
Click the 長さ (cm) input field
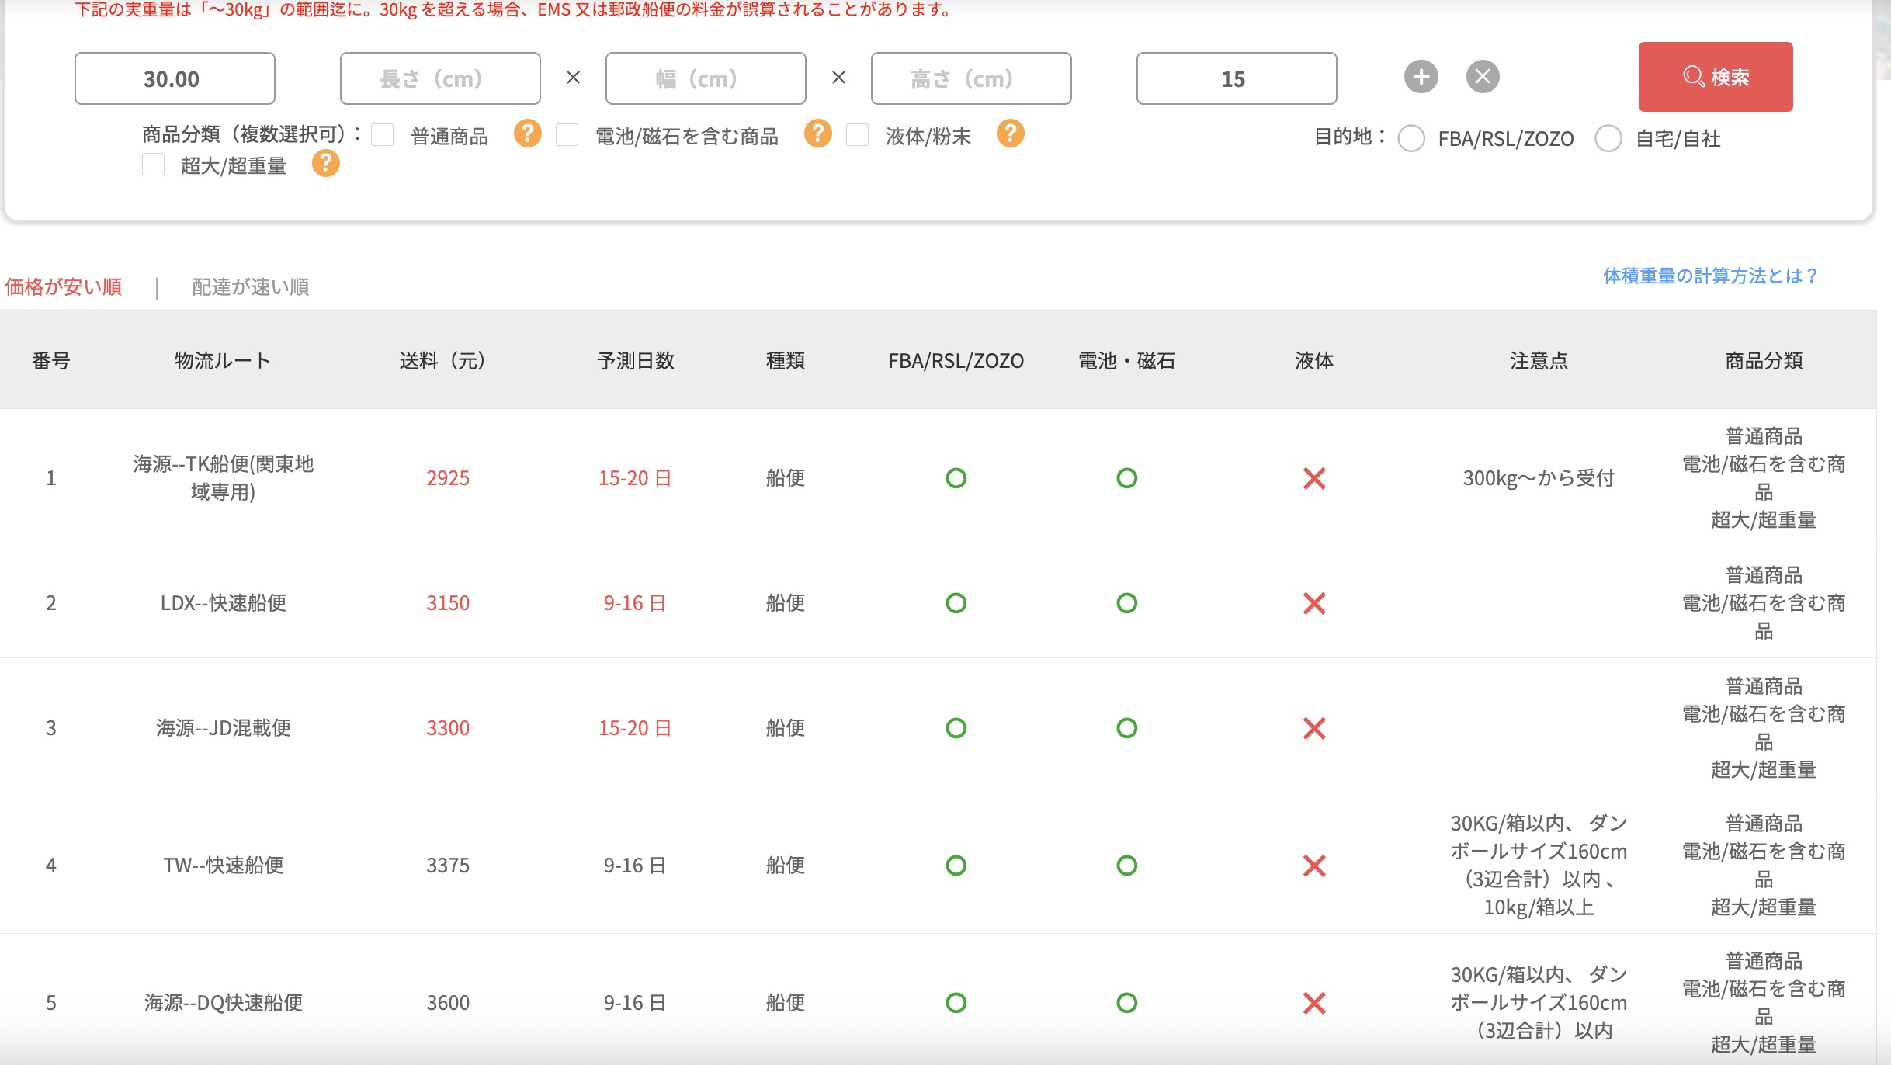pyautogui.click(x=440, y=78)
